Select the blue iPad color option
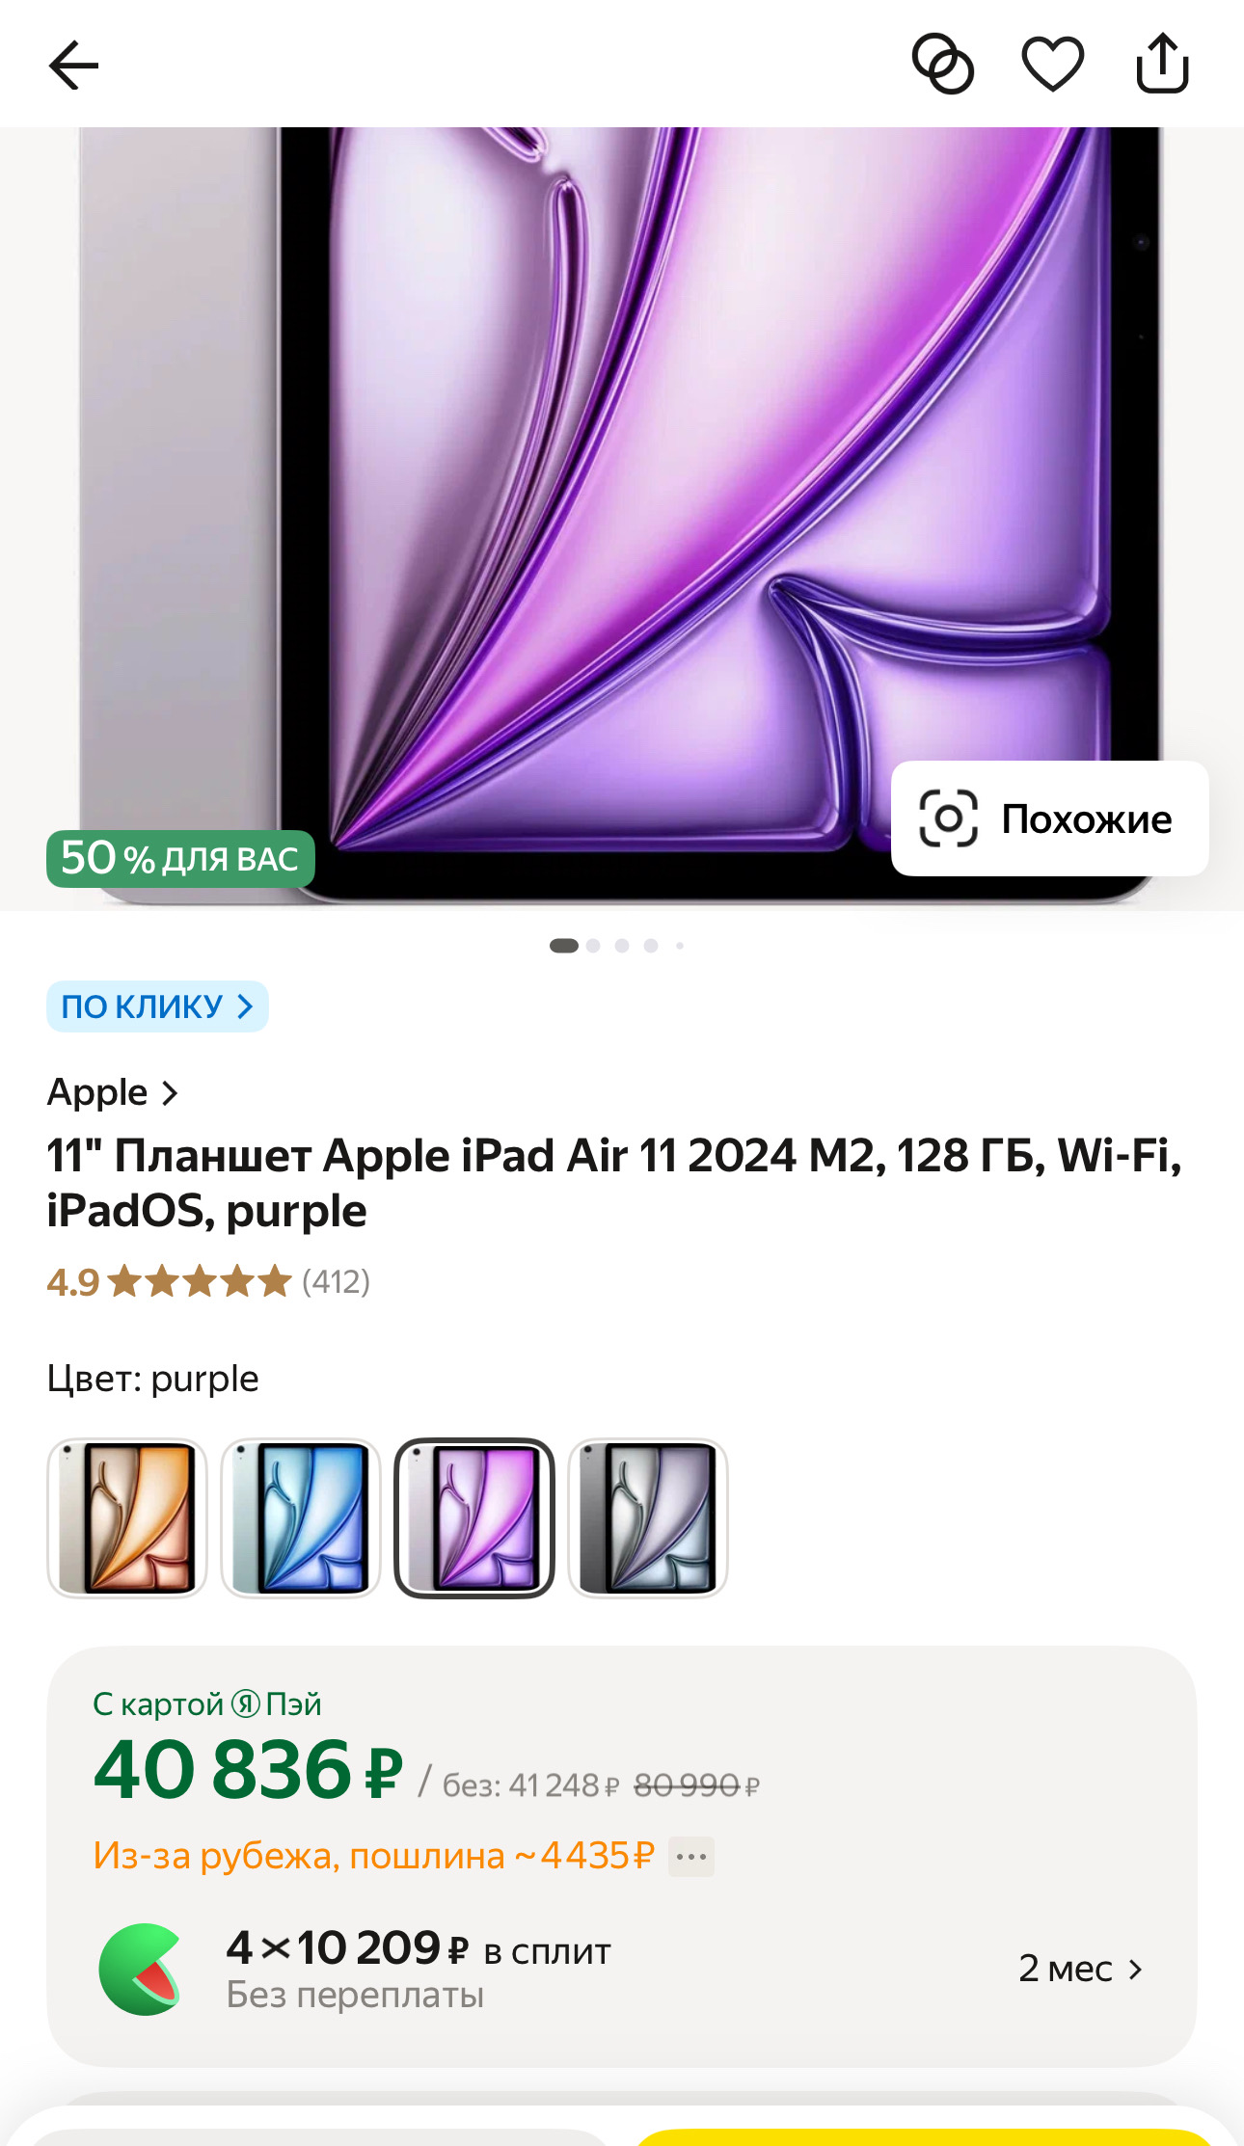Image resolution: width=1244 pixels, height=2146 pixels. coord(301,1517)
